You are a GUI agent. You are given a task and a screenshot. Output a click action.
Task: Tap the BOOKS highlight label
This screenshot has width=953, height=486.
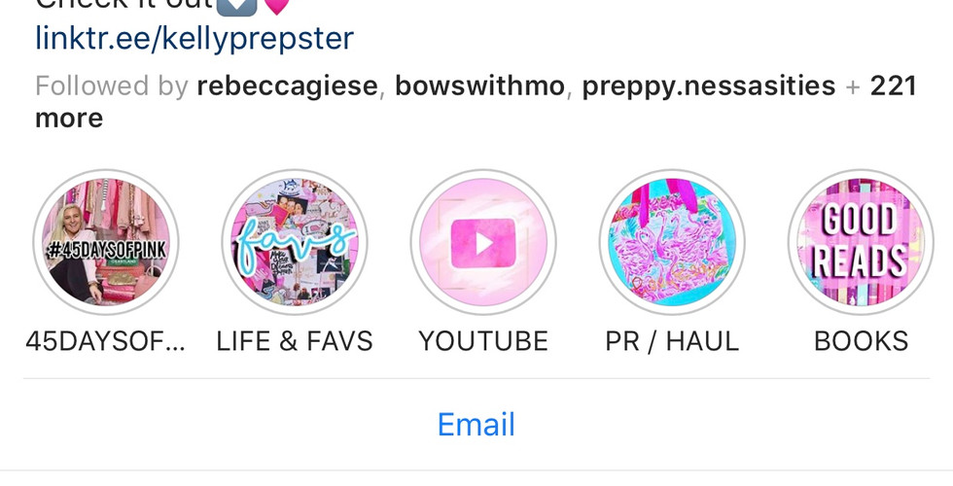click(861, 341)
